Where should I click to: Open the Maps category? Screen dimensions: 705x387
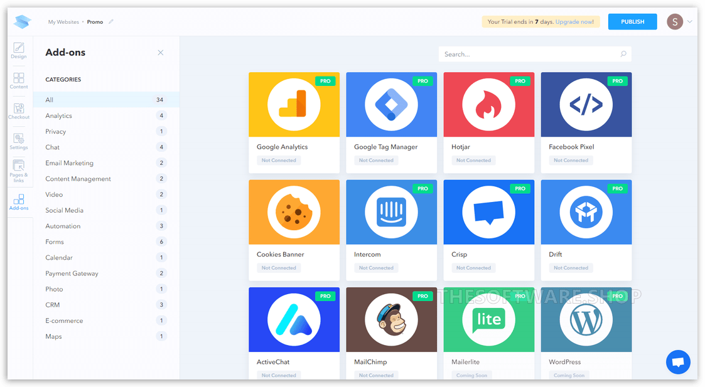click(106, 336)
